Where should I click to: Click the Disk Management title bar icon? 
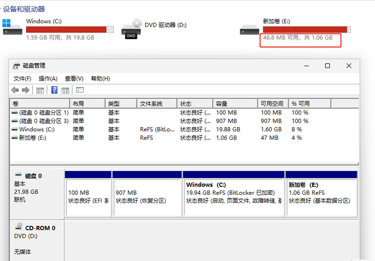point(16,66)
